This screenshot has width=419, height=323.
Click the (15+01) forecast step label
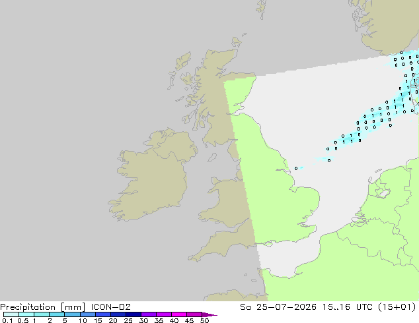pyautogui.click(x=397, y=307)
